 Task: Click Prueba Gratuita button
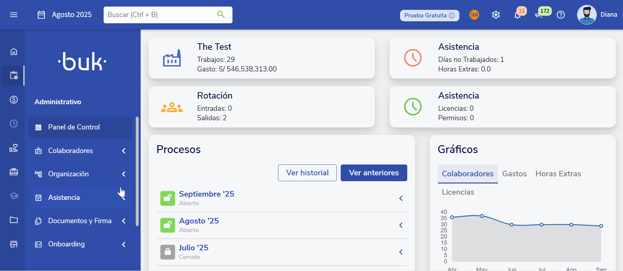430,15
